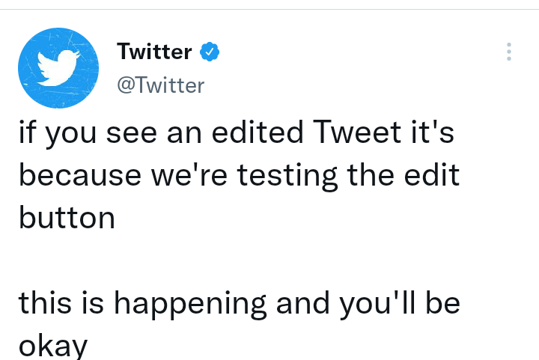
Task: Click the word "edit" ending second line
Action: (432, 175)
